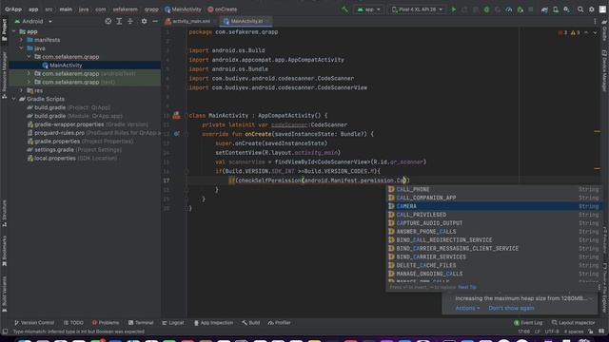Viewport: 609px width, 342px height.
Task: Select MainActivity in the project tree
Action: (x=66, y=66)
